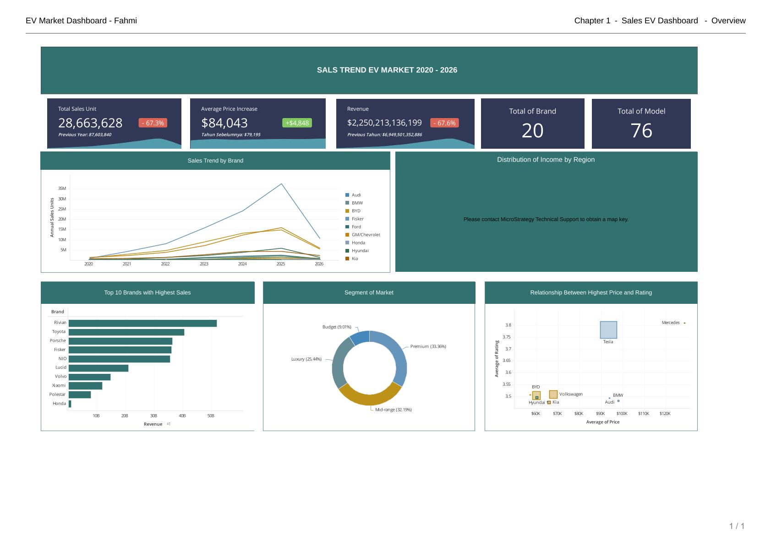
Task: Select the Rivian bar in top brands chart
Action: [142, 323]
